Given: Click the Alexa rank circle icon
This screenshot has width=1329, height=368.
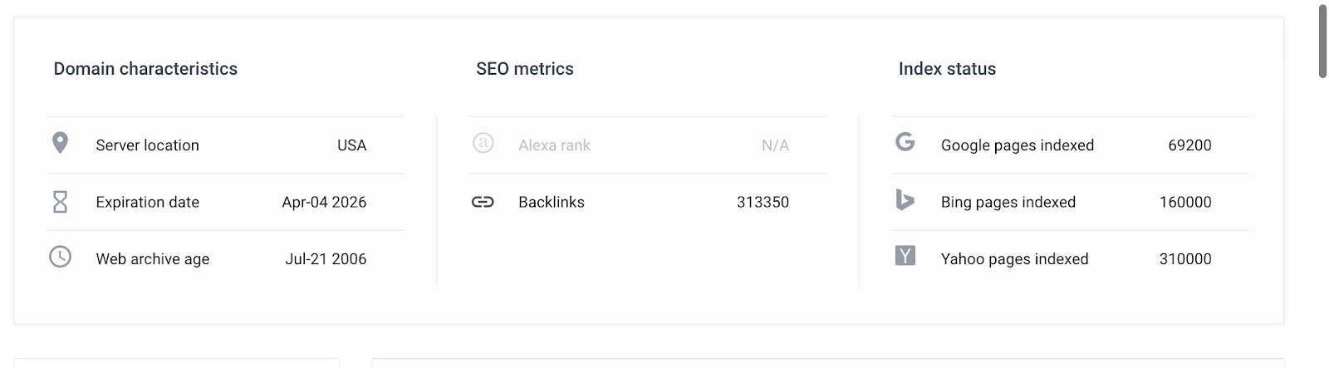Looking at the screenshot, I should 483,143.
